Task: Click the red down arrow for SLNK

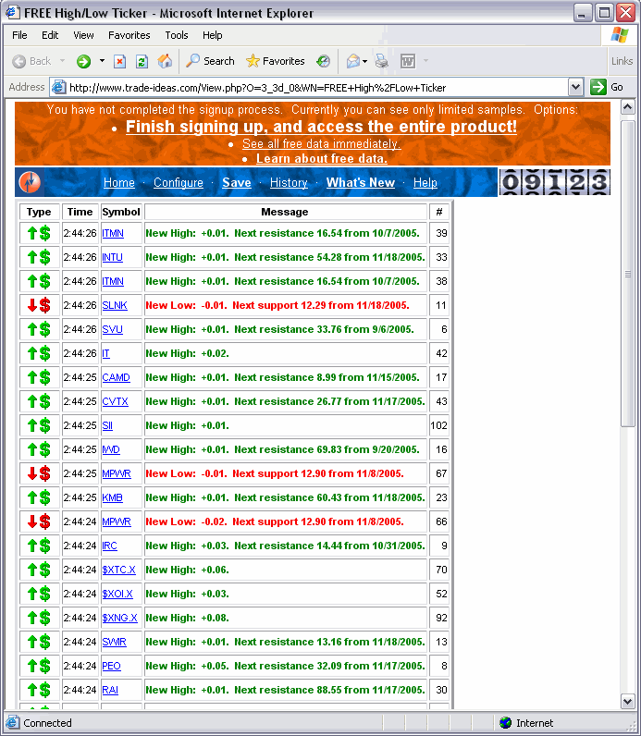Action: [x=32, y=305]
